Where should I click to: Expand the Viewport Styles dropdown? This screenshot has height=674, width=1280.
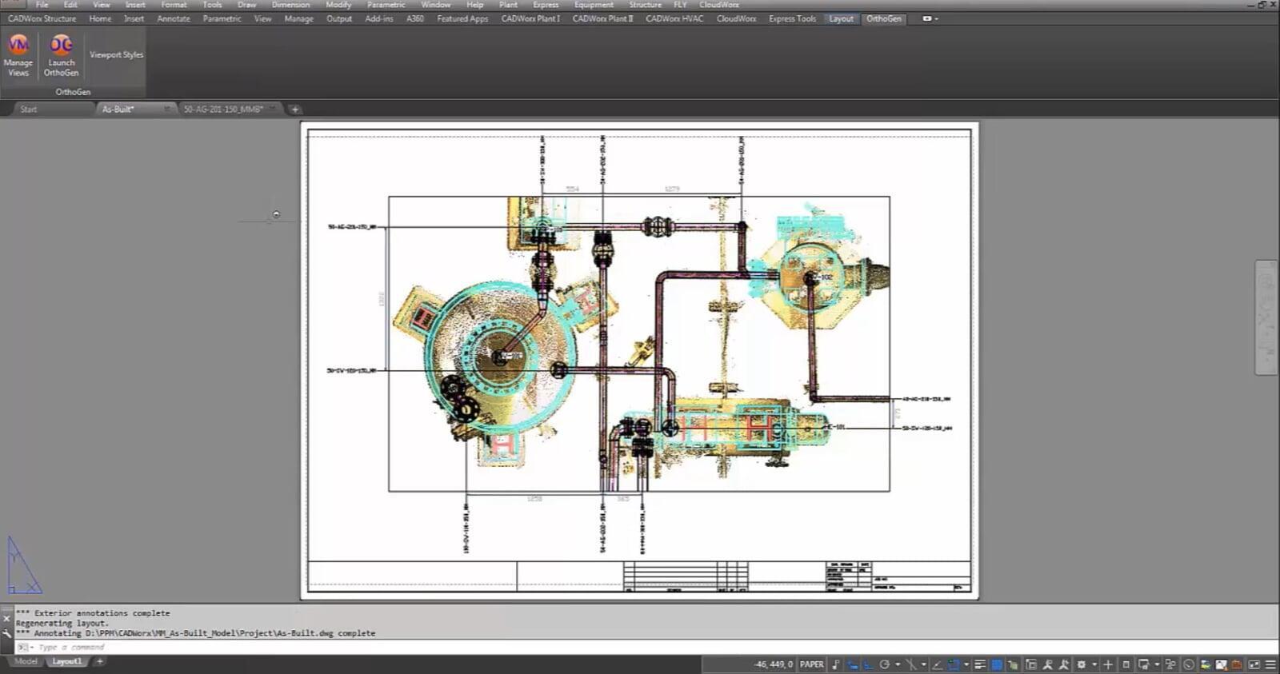point(116,55)
